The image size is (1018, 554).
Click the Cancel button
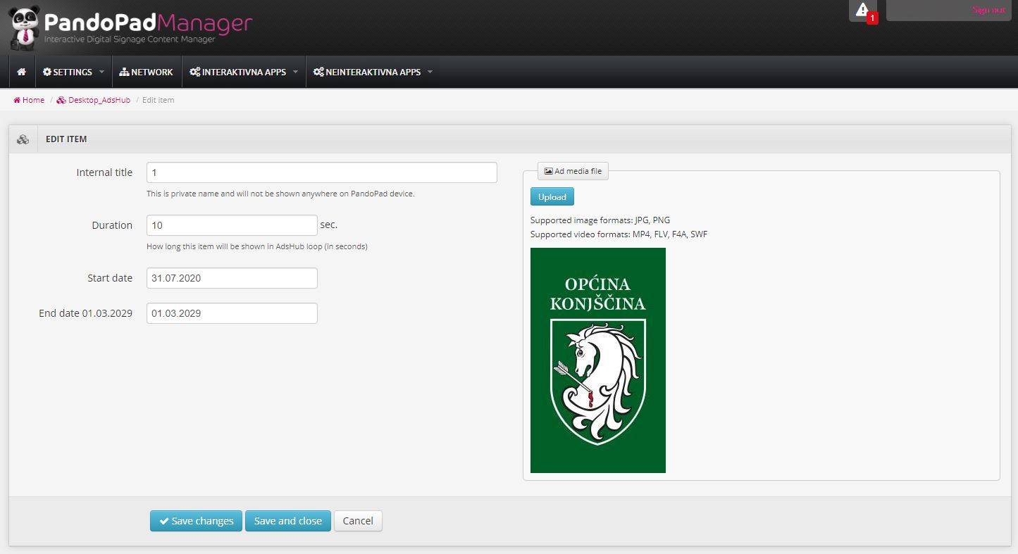(358, 521)
